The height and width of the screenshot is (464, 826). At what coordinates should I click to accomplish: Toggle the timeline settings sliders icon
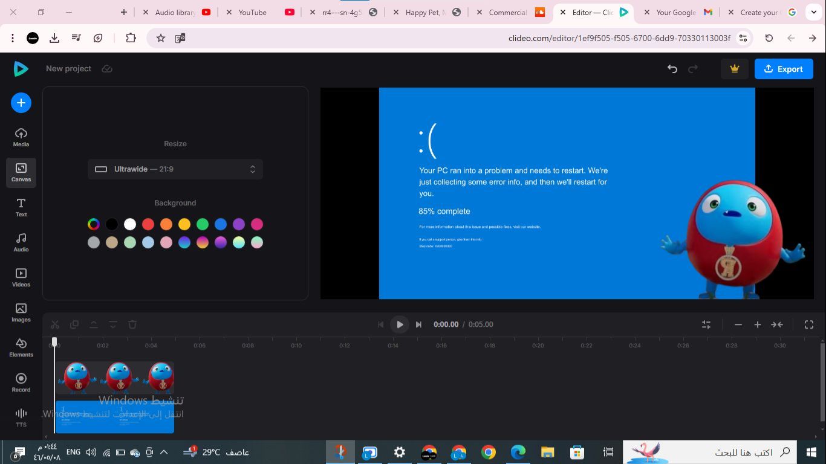click(706, 324)
